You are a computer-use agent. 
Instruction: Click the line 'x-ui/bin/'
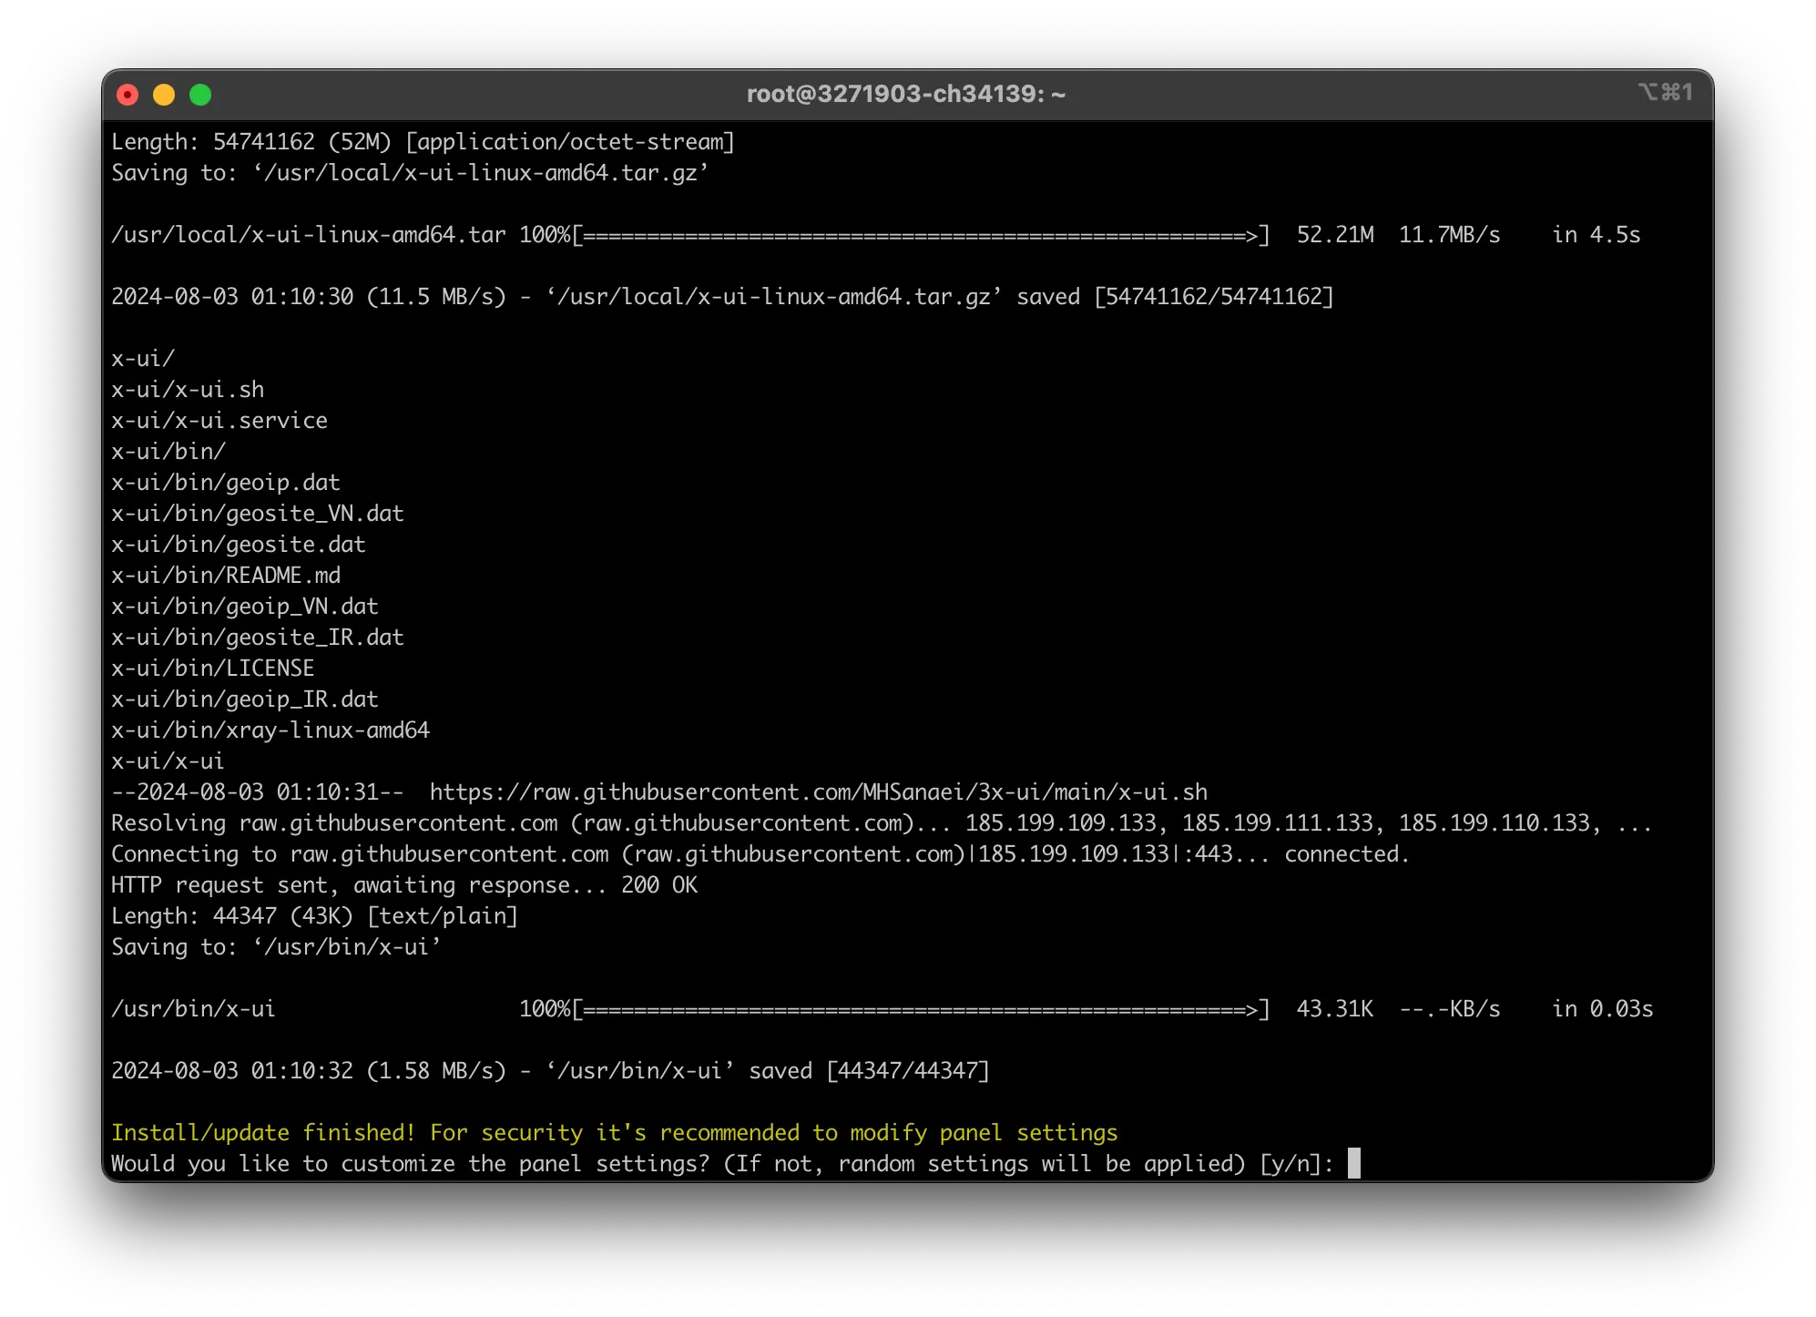tap(168, 452)
